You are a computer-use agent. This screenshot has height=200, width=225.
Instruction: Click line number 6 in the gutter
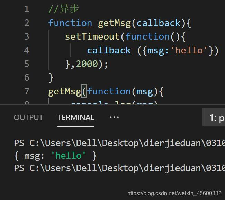coord(27,77)
